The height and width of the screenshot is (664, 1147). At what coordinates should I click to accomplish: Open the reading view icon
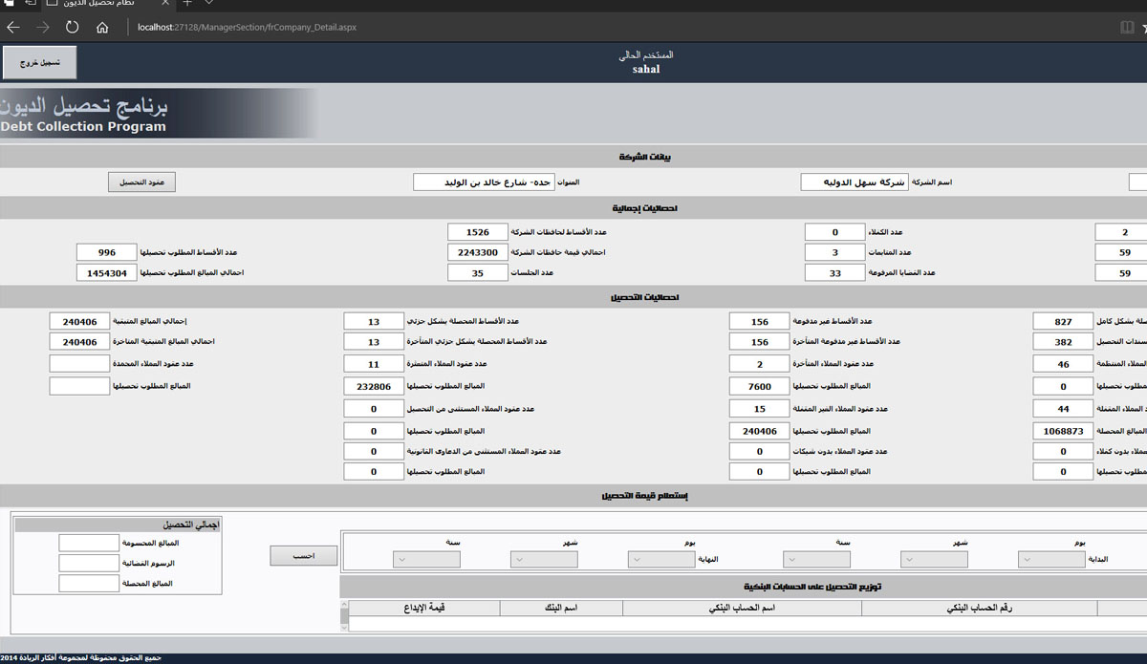[1126, 28]
